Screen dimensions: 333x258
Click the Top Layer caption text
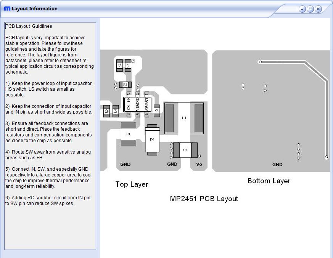pyautogui.click(x=132, y=184)
